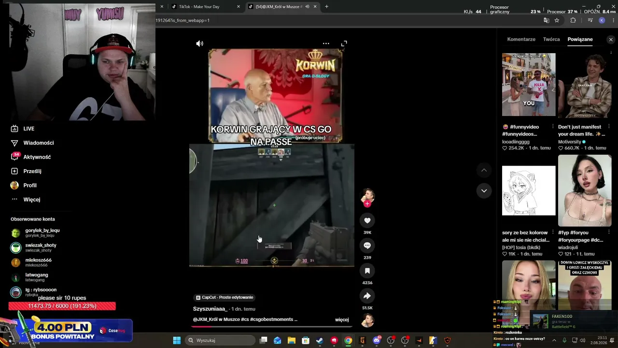Expand the caption with więcej
The width and height of the screenshot is (618, 348).
(x=342, y=319)
